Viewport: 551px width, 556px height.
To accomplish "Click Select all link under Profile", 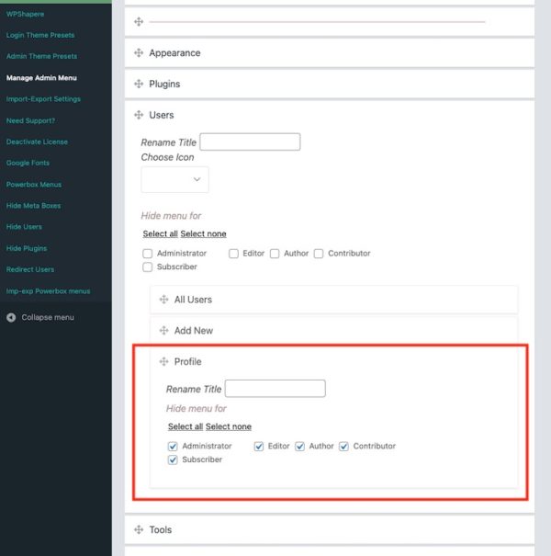I will pyautogui.click(x=186, y=426).
